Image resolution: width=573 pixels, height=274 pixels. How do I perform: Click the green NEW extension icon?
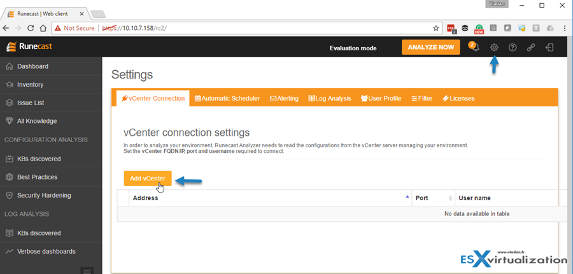pos(479,29)
